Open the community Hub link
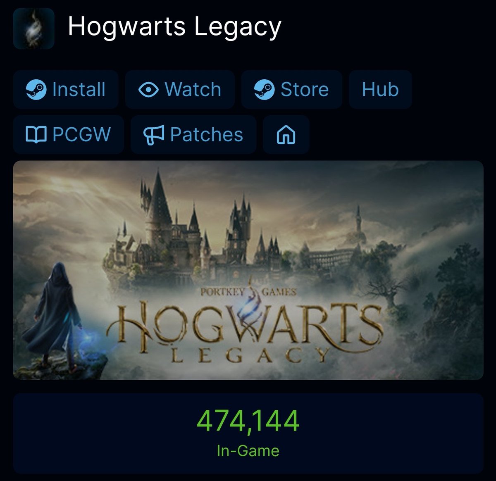Image resolution: width=496 pixels, height=481 pixels. (x=380, y=89)
